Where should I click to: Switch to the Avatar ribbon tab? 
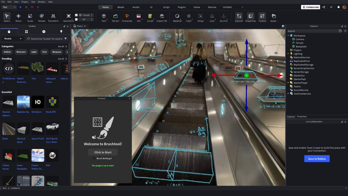tap(136, 7)
